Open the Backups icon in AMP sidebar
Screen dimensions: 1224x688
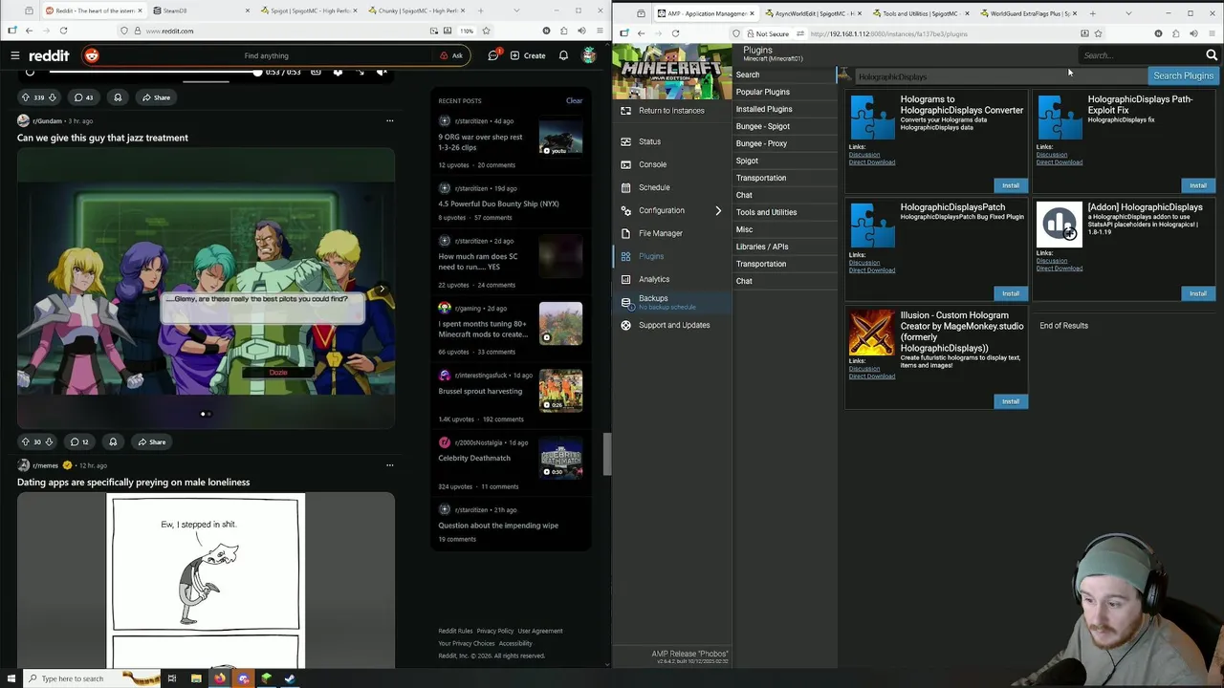626,302
